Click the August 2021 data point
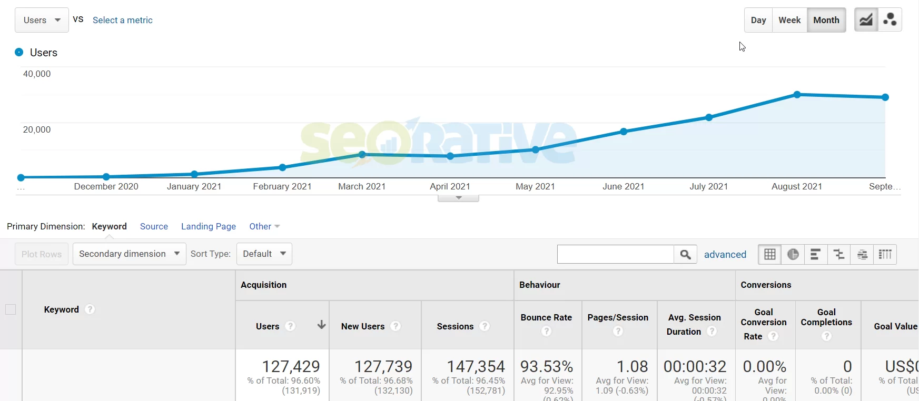Image resolution: width=919 pixels, height=401 pixels. pyautogui.click(x=797, y=95)
